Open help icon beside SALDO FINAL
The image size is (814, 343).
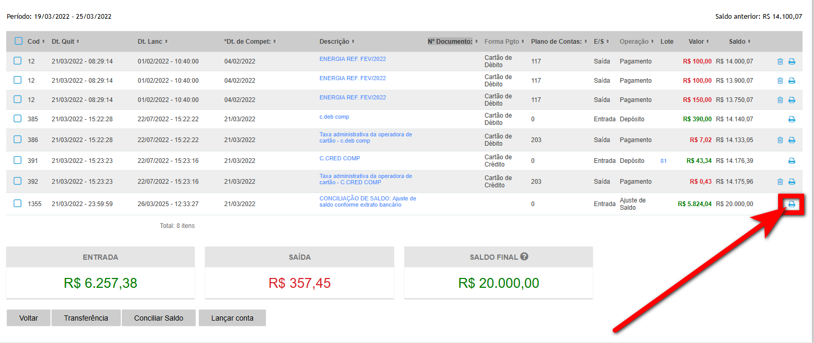point(524,257)
